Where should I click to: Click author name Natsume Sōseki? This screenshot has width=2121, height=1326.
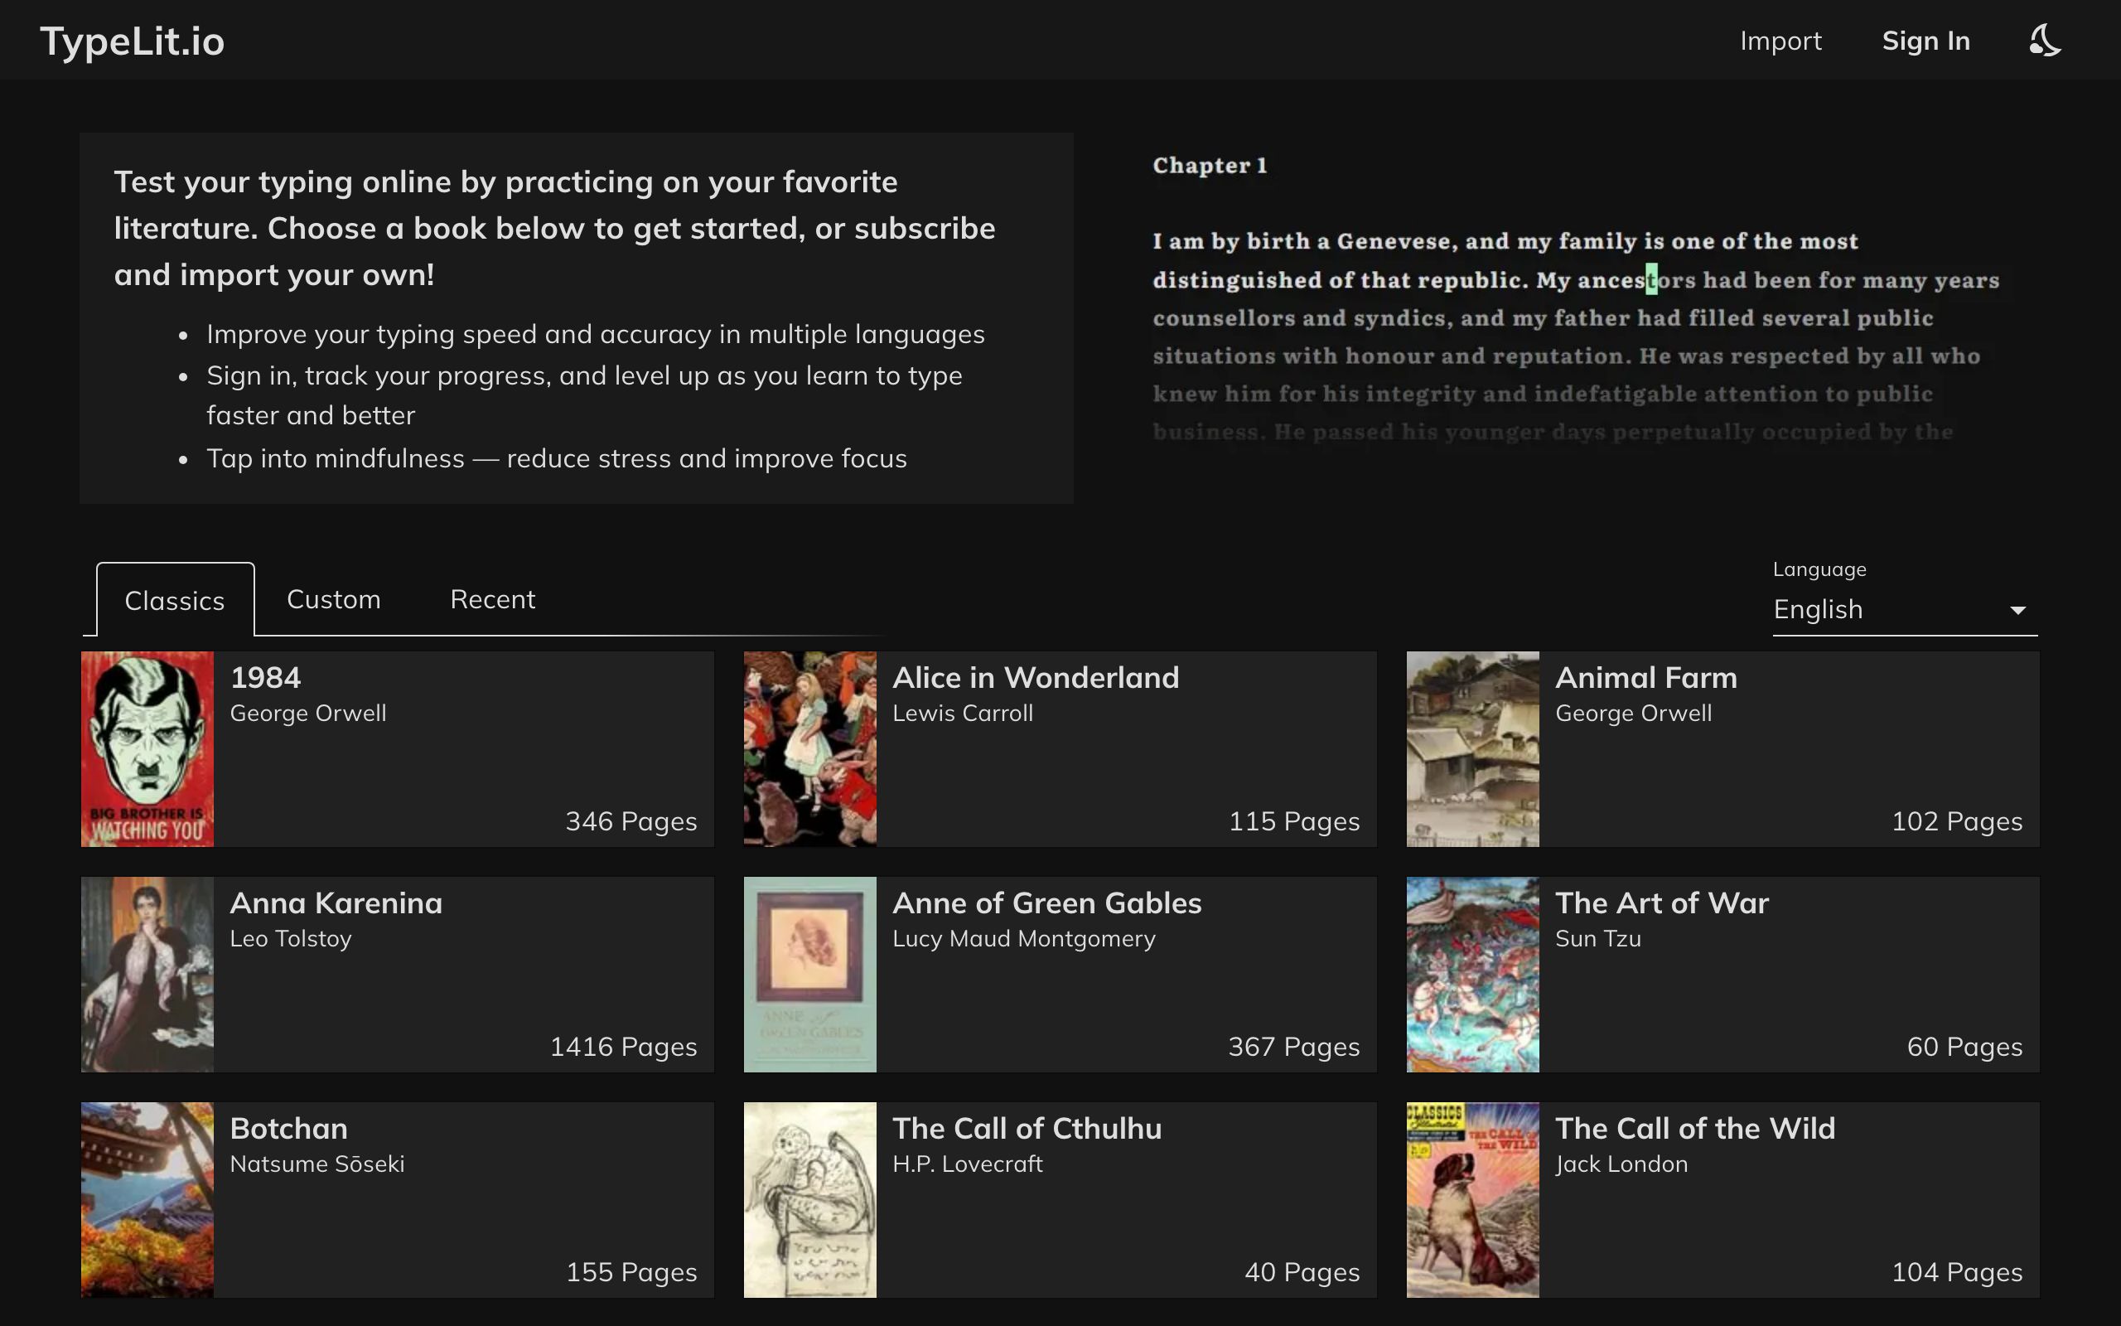point(317,1164)
